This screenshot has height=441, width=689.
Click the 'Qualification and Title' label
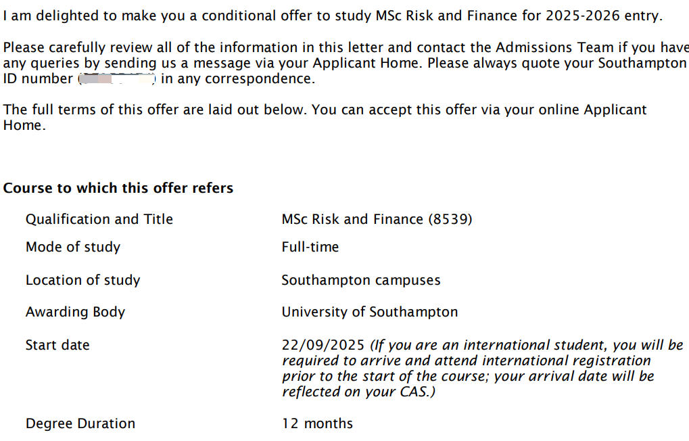pyautogui.click(x=99, y=219)
